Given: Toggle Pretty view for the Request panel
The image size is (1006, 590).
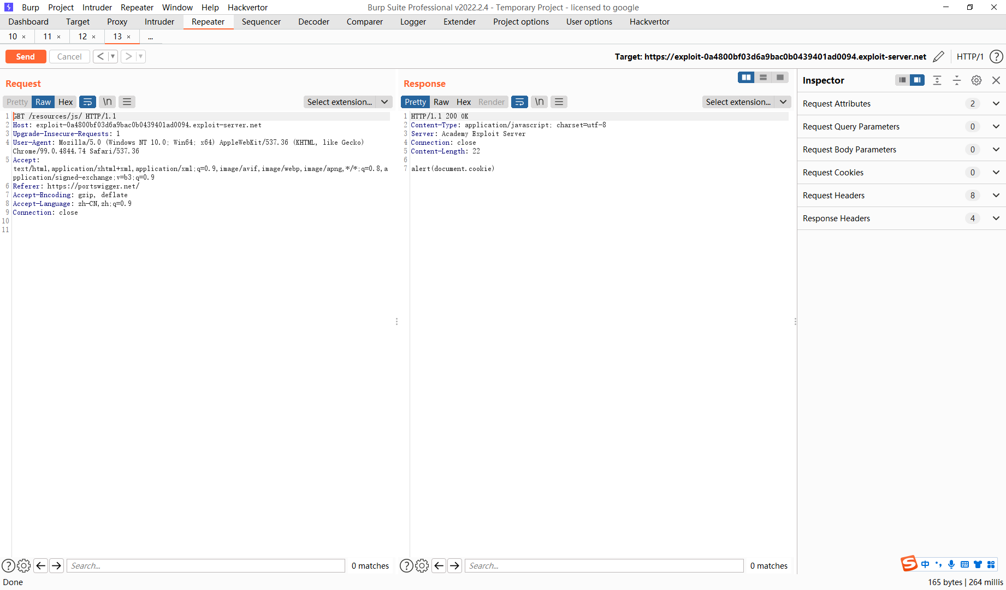Looking at the screenshot, I should pyautogui.click(x=16, y=102).
